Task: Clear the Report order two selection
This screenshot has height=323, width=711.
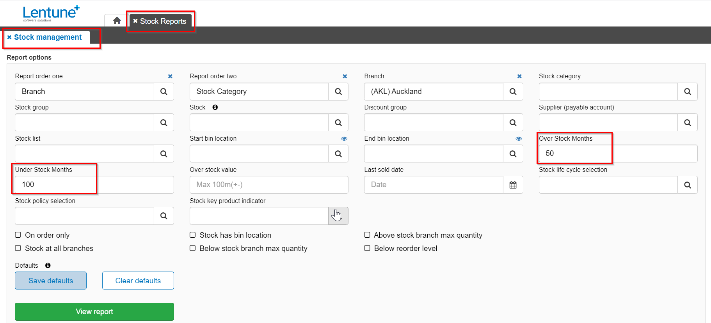Action: point(345,76)
